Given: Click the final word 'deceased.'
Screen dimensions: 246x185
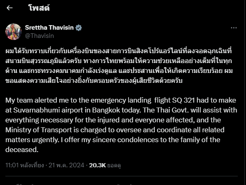Looking at the screenshot, I should click(x=22, y=150).
